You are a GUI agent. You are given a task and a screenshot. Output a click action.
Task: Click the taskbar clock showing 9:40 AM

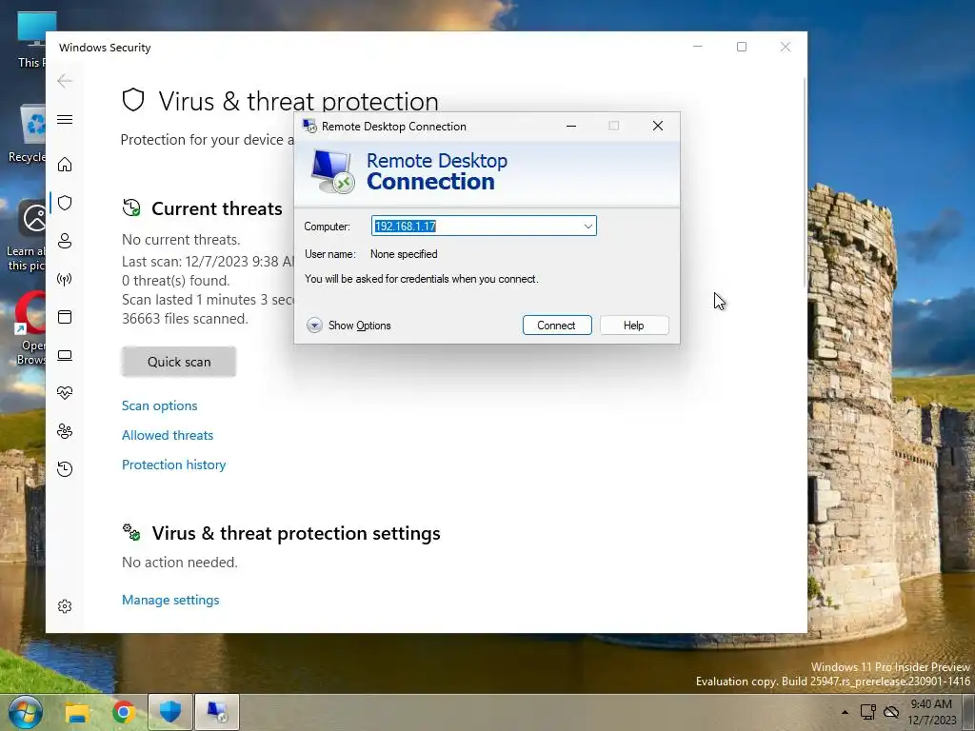[x=931, y=712]
